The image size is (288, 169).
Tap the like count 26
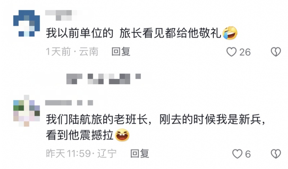[x=245, y=52]
